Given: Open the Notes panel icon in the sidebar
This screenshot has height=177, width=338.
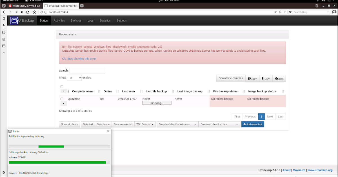Looking at the screenshot, I should coord(4,39).
